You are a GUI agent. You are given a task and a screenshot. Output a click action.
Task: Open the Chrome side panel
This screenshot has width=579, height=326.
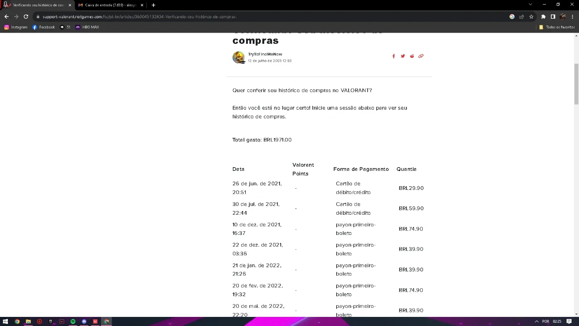pos(553,17)
